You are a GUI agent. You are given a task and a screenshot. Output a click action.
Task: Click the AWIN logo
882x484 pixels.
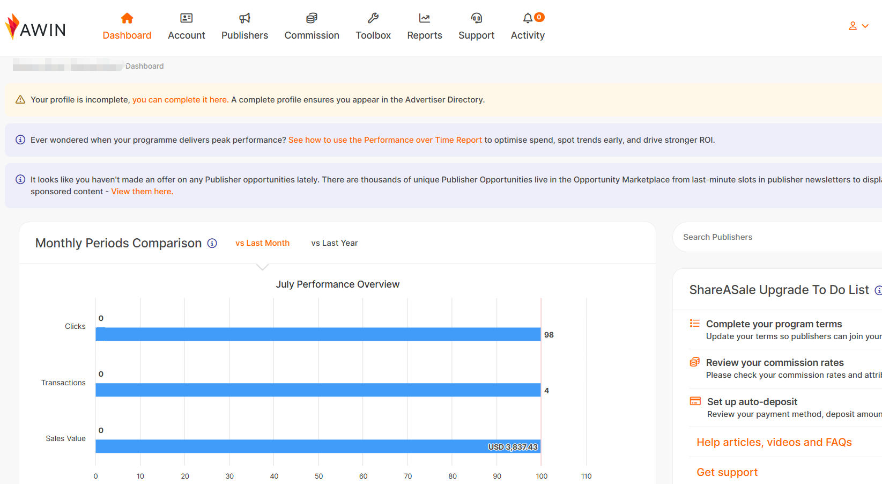click(x=35, y=27)
